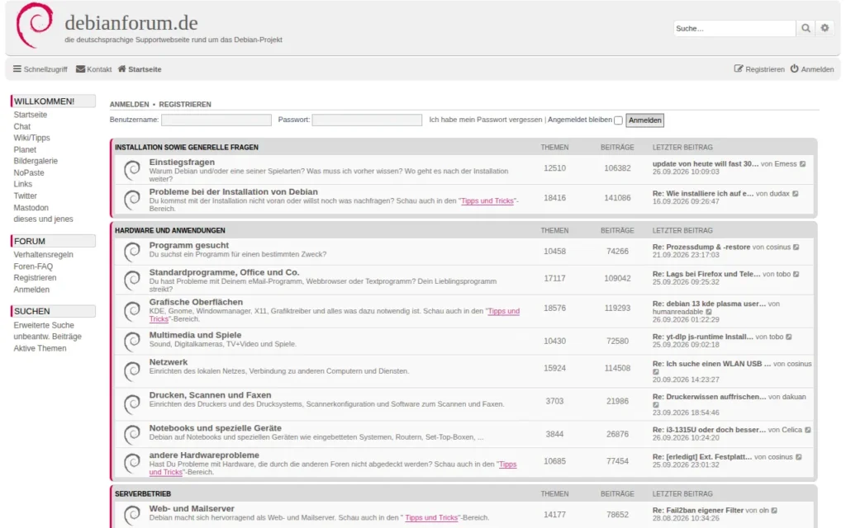Open the Grafische Oberflächen forum
The image size is (846, 528).
pos(196,302)
